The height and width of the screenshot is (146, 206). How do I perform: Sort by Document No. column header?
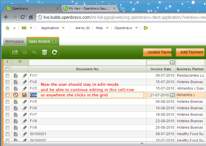coord(87,69)
